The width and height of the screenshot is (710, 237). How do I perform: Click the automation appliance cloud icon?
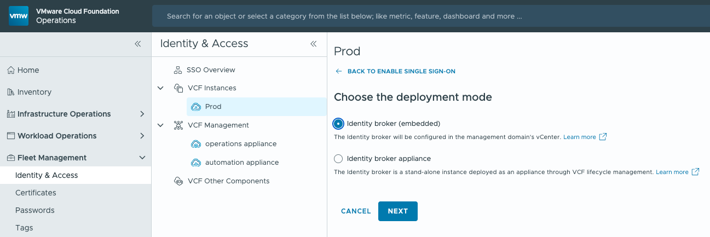tap(195, 163)
